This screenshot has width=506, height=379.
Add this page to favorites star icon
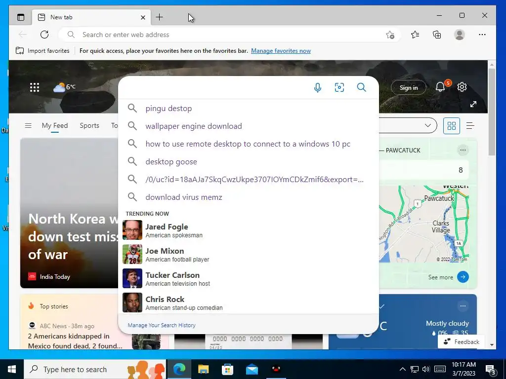click(x=390, y=35)
